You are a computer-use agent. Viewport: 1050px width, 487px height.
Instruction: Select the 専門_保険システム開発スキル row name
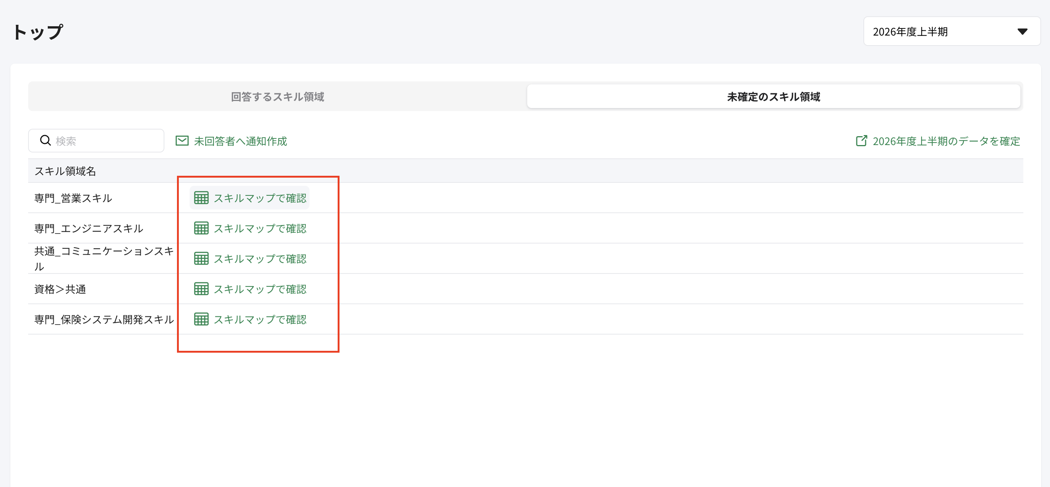(x=104, y=319)
